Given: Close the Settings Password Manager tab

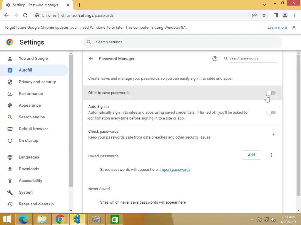Looking at the screenshot, I should click(68, 5).
